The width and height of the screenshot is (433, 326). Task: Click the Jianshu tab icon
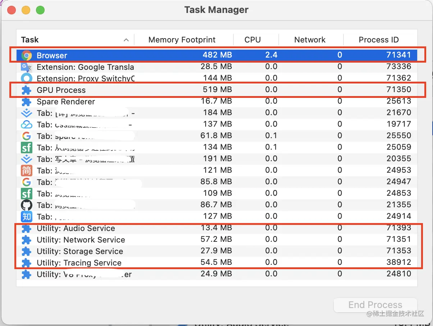(27, 171)
